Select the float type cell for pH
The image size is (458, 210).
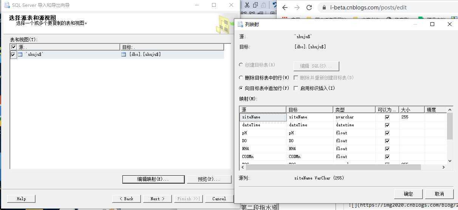pyautogui.click(x=354, y=133)
